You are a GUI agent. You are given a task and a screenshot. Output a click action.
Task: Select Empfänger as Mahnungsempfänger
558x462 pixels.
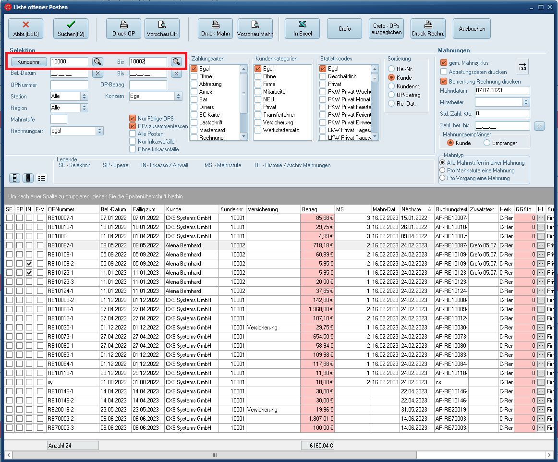click(x=487, y=143)
